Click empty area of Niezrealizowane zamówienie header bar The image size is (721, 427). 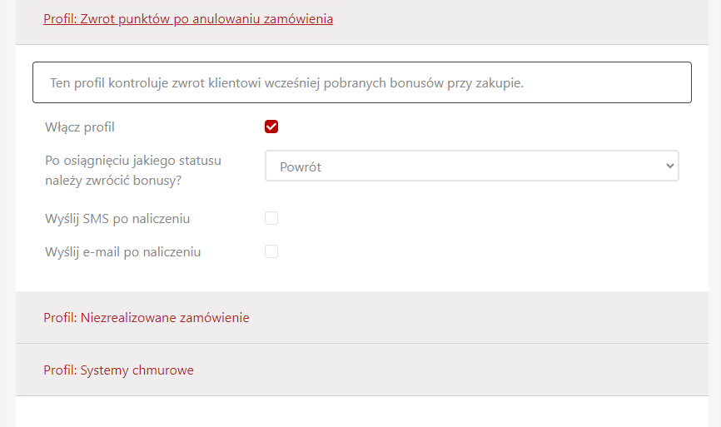pyautogui.click(x=483, y=317)
